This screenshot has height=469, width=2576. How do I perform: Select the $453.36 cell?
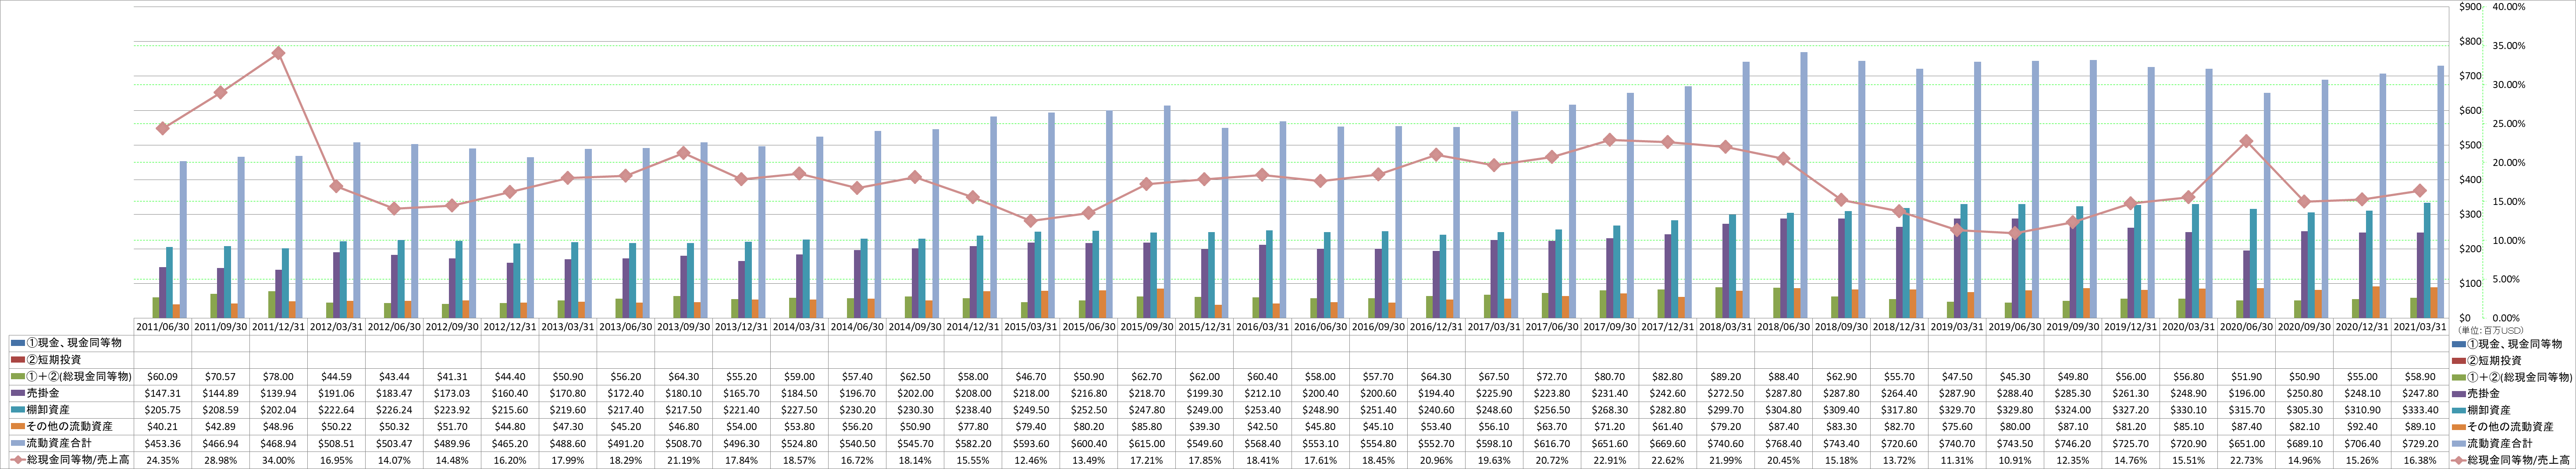pos(163,443)
